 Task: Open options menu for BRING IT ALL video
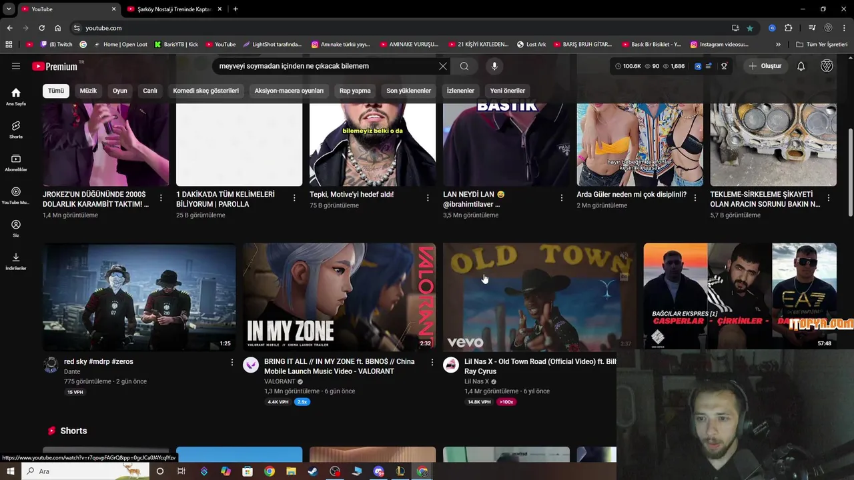click(x=432, y=362)
